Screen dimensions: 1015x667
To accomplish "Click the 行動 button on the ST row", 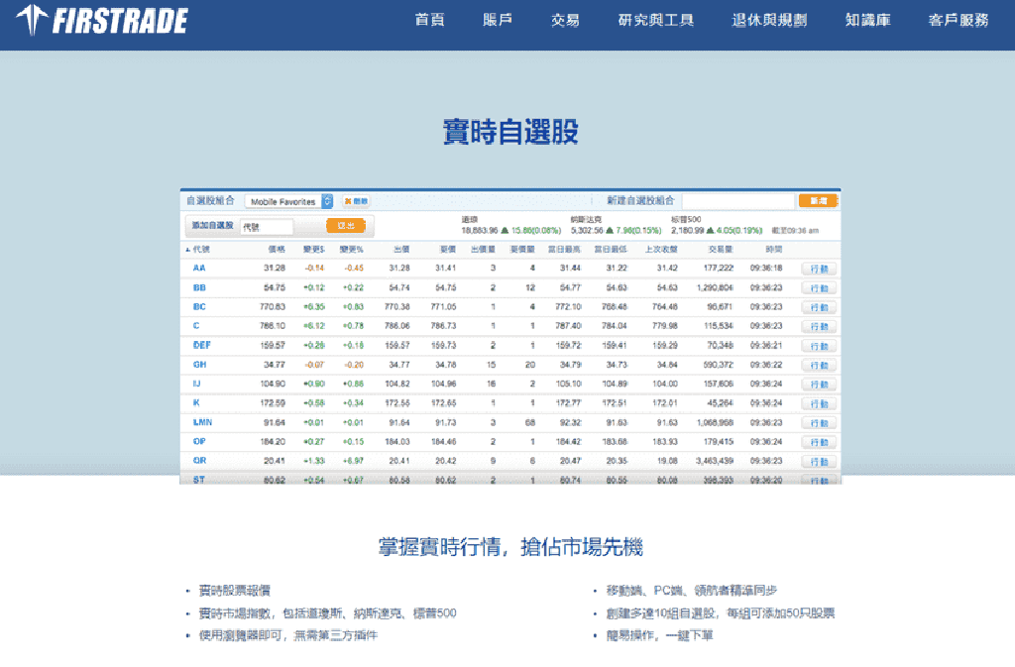I will [819, 478].
